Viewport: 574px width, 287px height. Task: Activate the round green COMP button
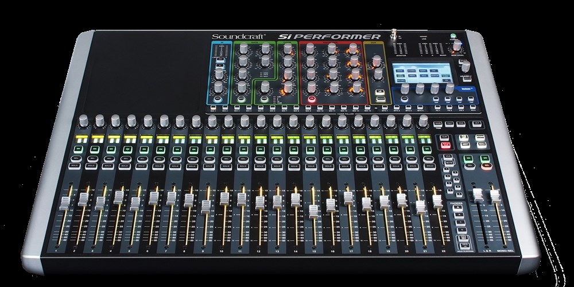(264, 99)
